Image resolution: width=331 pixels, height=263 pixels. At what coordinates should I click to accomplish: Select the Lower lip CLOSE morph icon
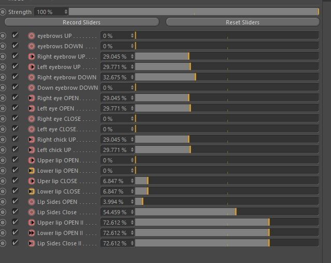click(32, 191)
